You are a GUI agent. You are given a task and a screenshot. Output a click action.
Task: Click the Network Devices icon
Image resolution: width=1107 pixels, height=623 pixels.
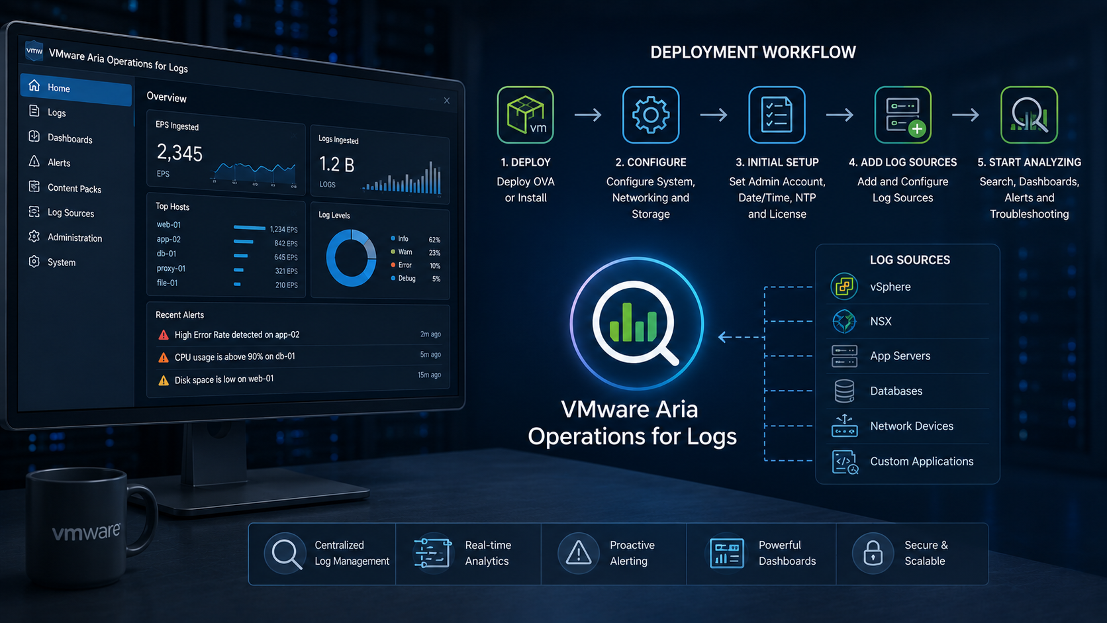coord(844,426)
